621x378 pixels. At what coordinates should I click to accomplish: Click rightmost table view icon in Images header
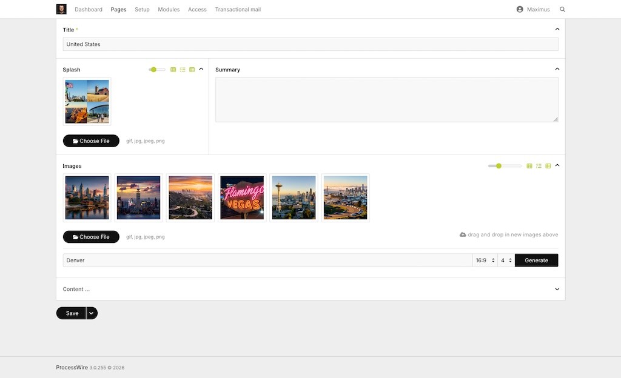click(548, 166)
